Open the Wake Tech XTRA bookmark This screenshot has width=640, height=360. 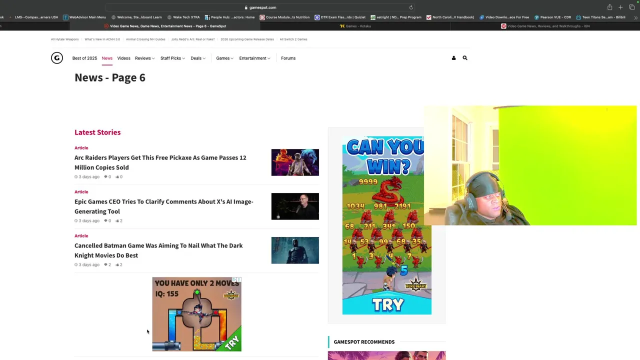(183, 17)
